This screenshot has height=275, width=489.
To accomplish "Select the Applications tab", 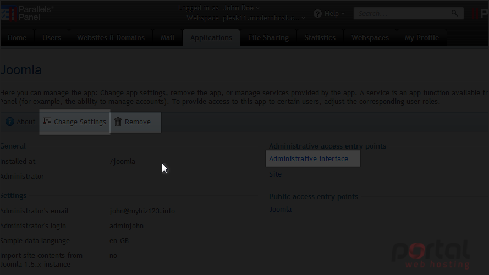I will pos(211,38).
